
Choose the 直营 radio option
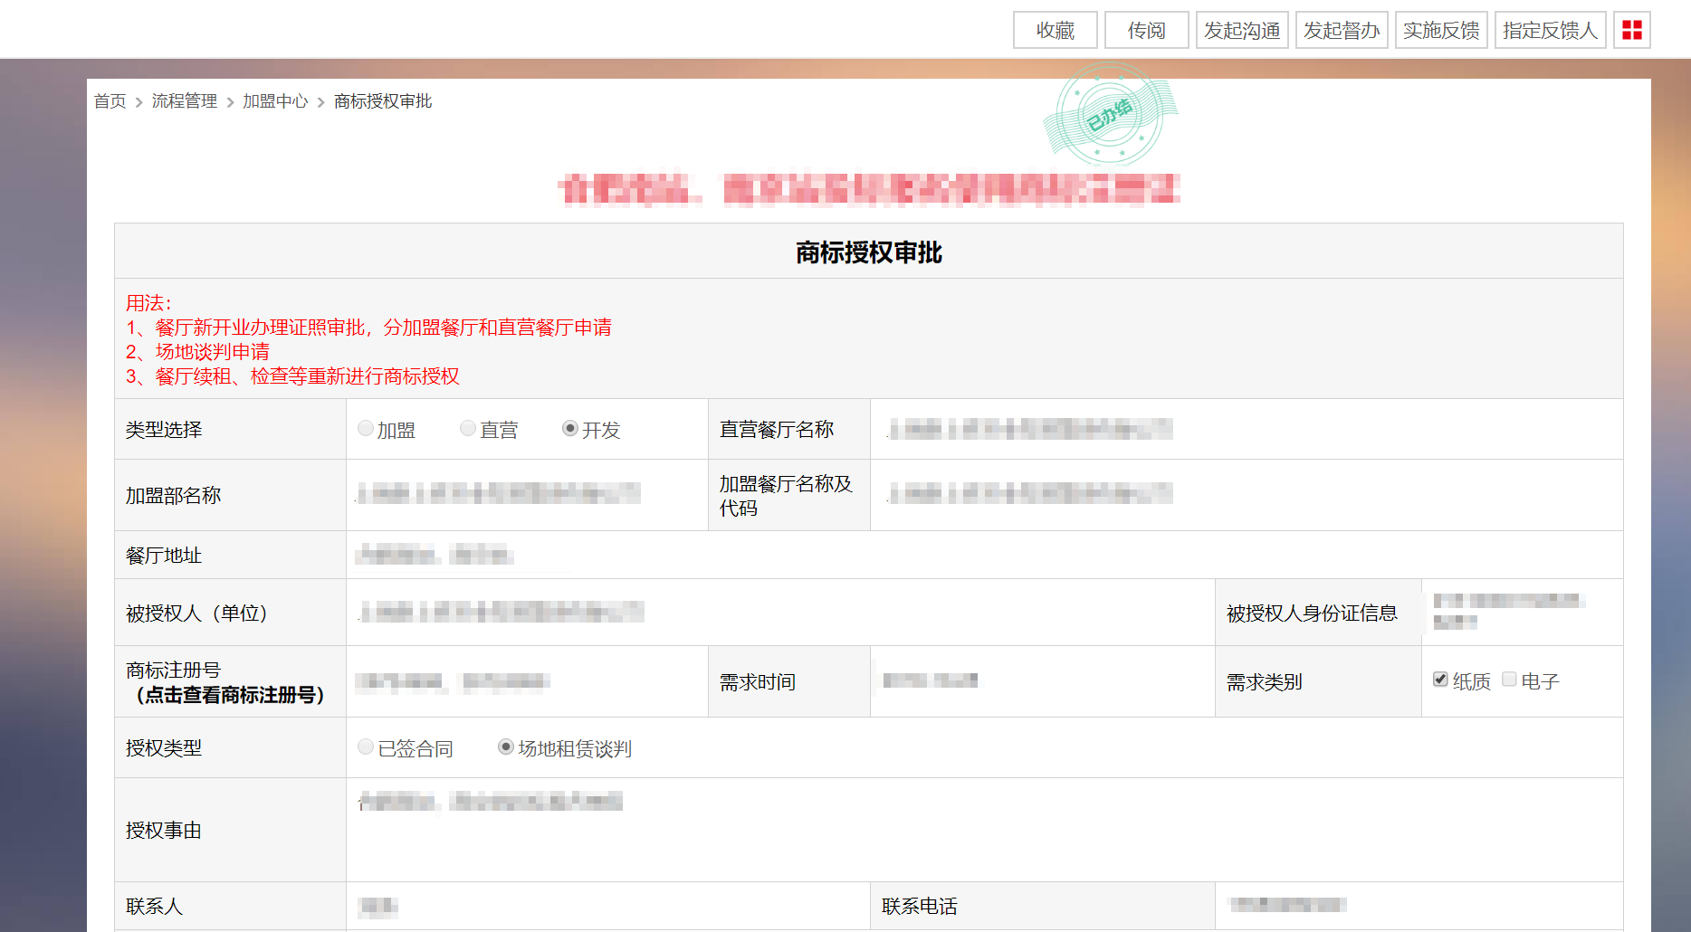(x=468, y=429)
